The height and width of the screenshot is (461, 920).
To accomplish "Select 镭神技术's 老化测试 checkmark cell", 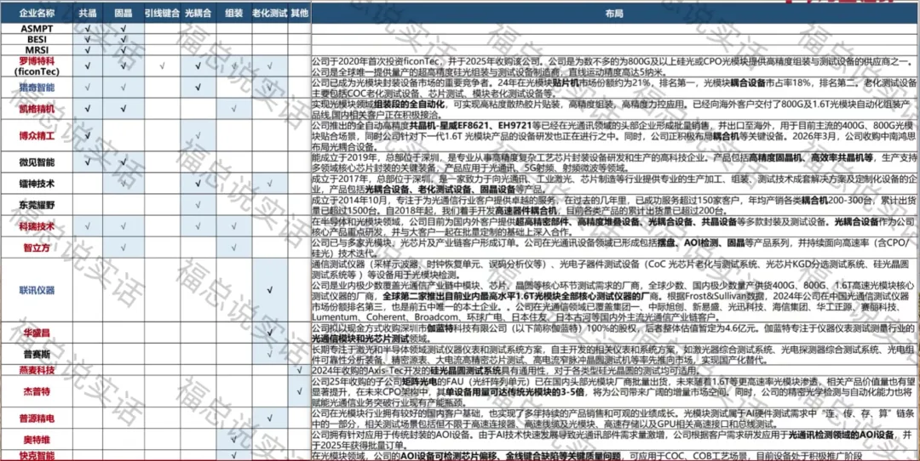I will [x=269, y=184].
